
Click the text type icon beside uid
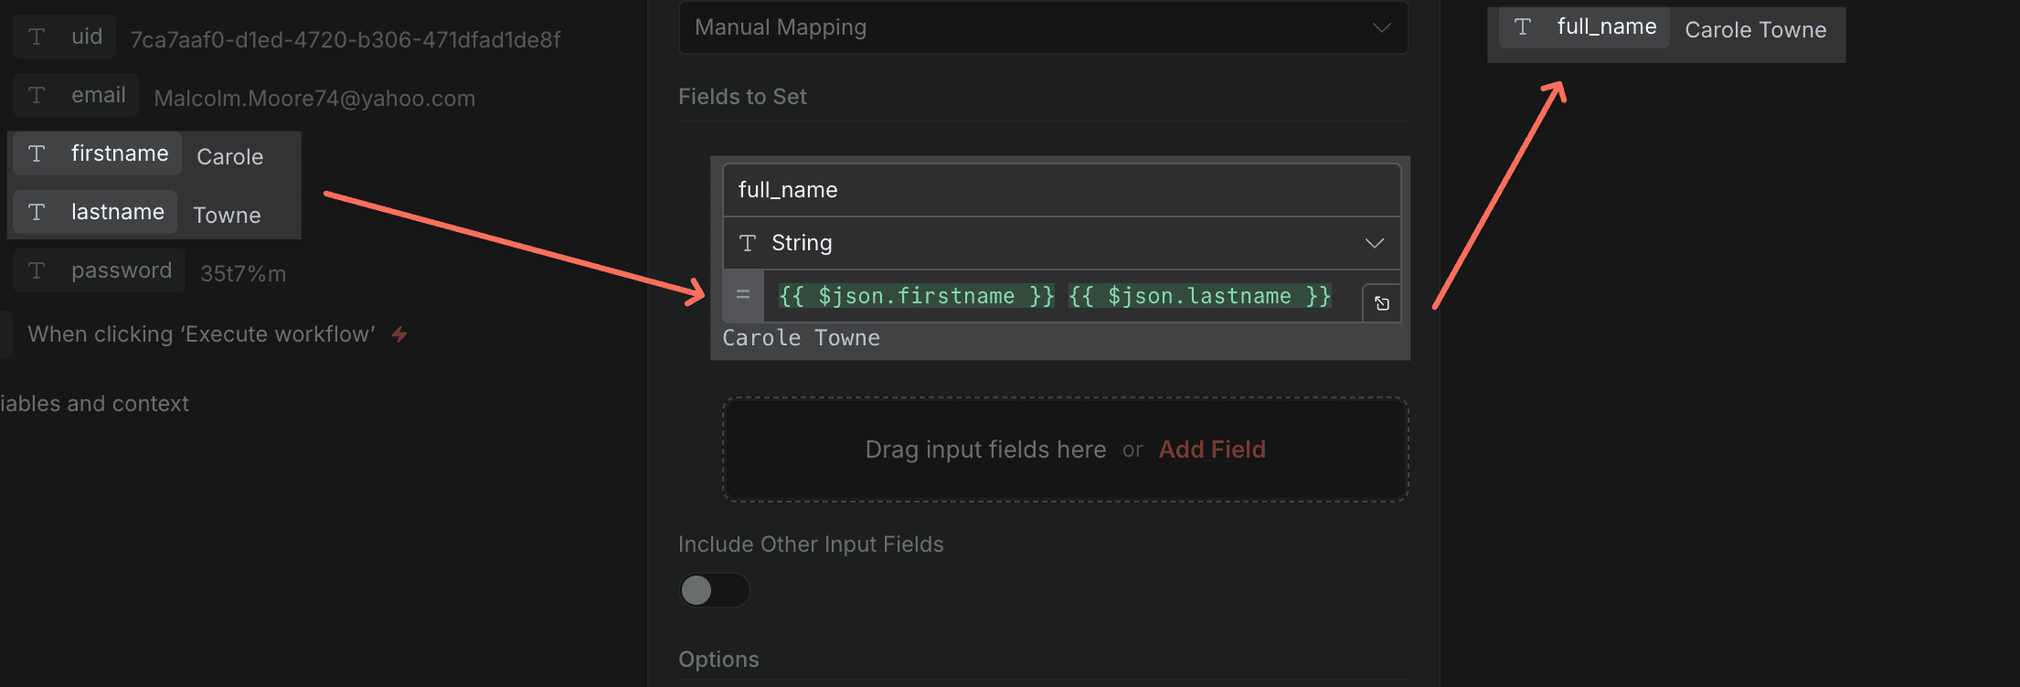tap(37, 37)
